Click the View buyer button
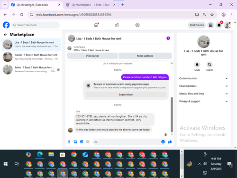Viewport: 237px width, 178px height. click(x=92, y=56)
